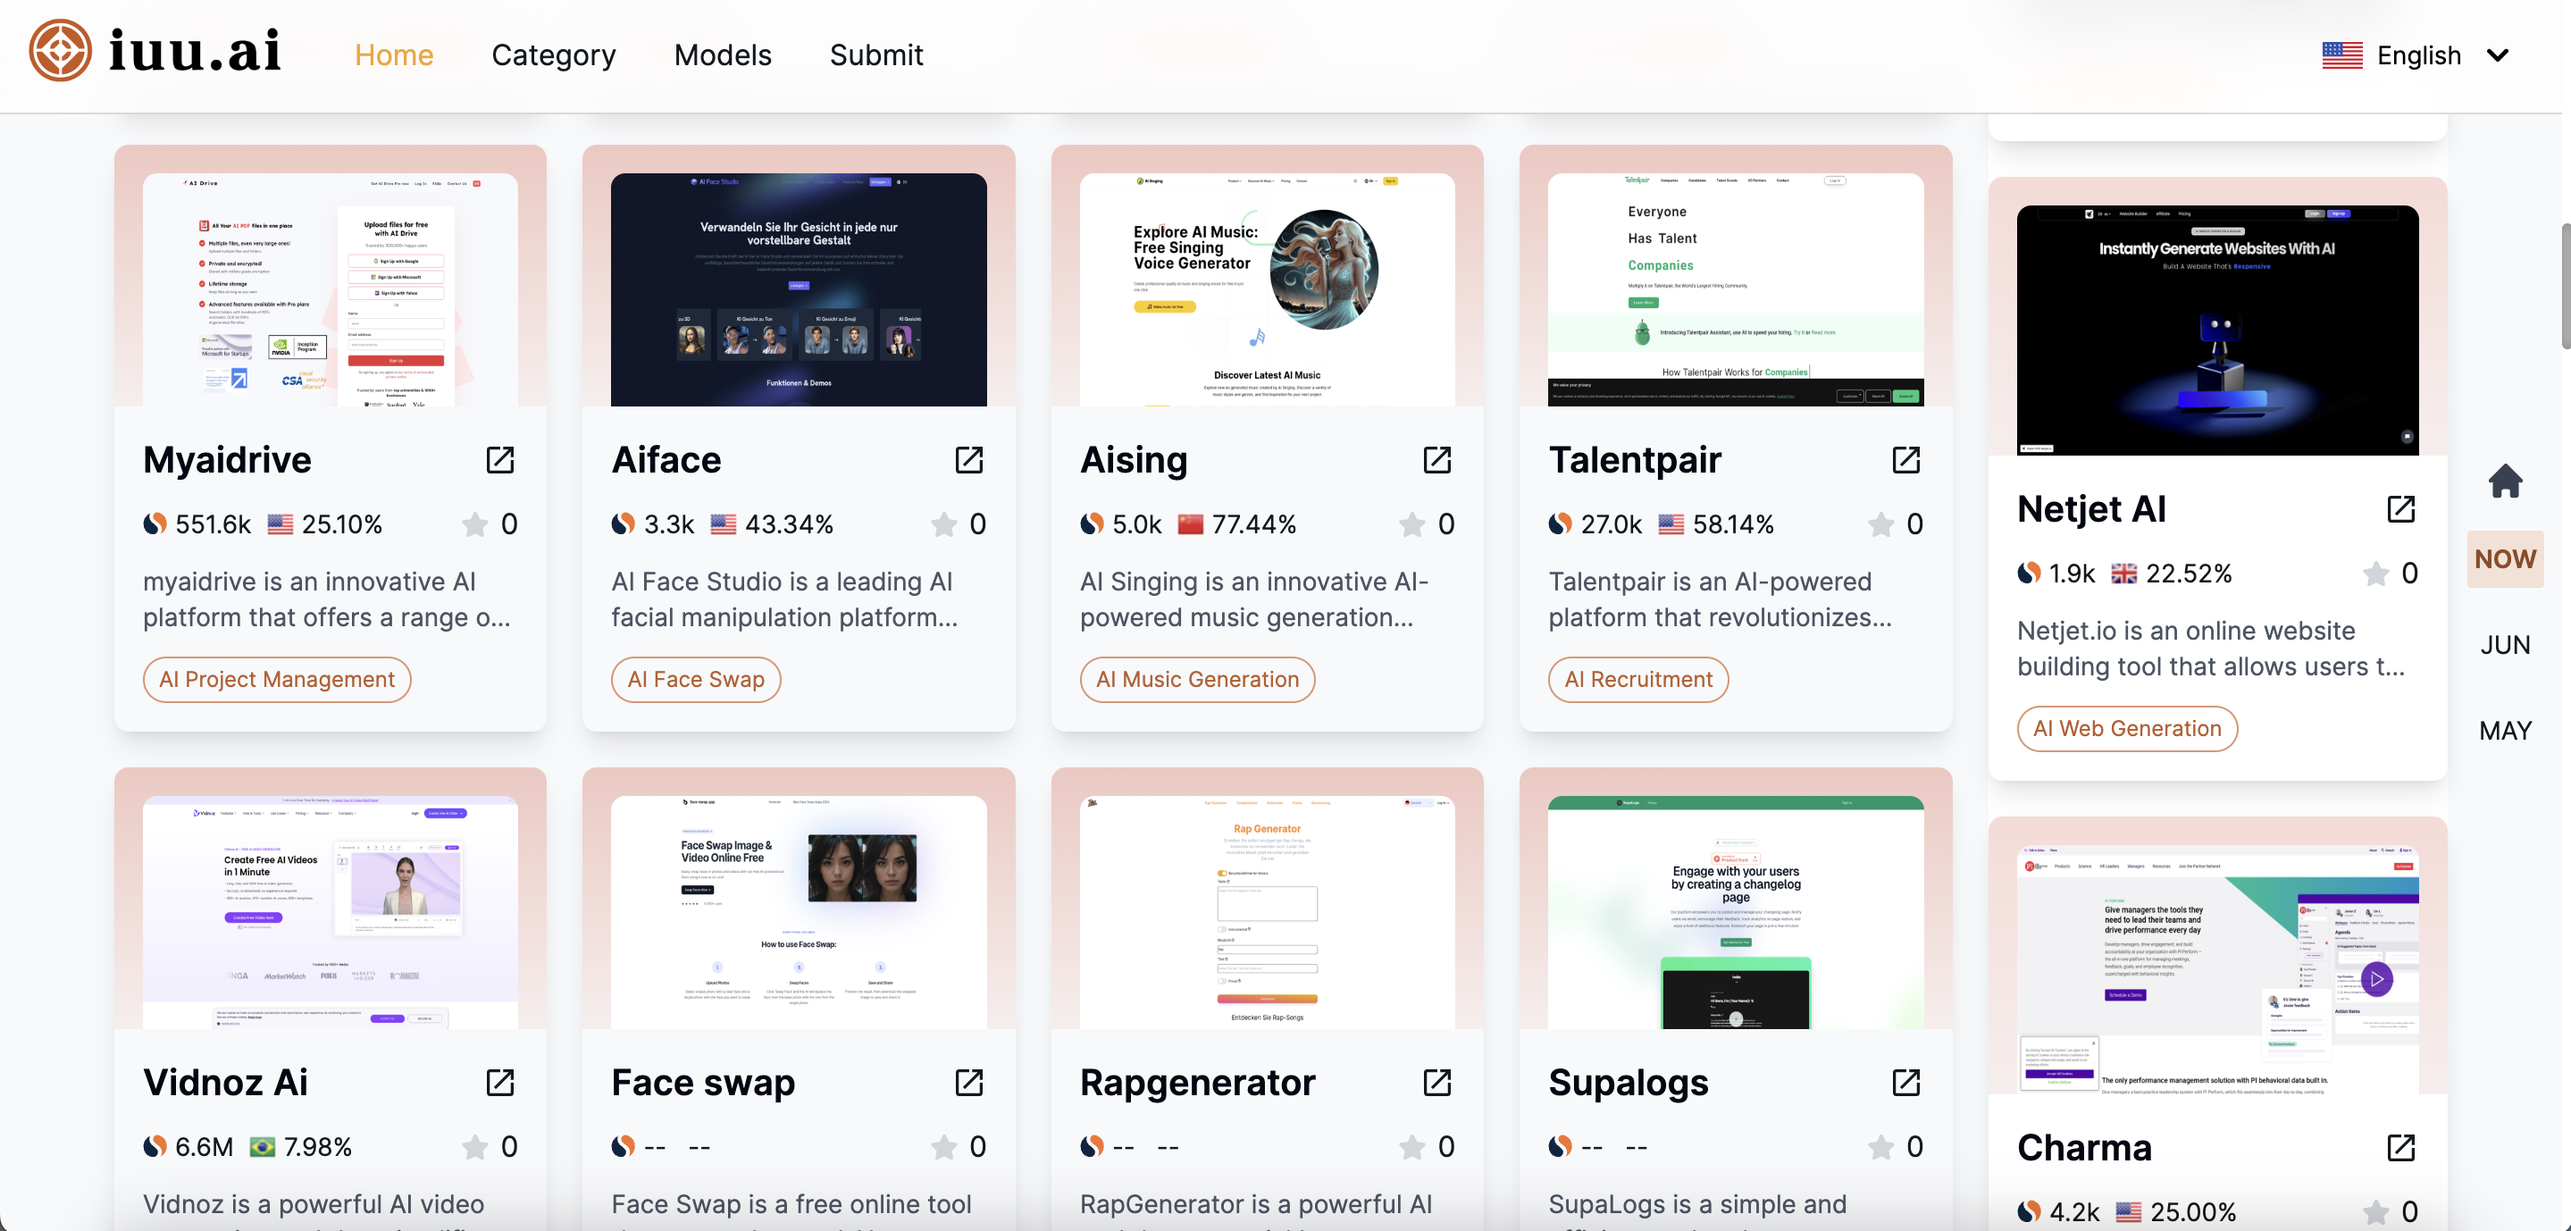Click the iuu.ai logo icon
The image size is (2571, 1231).
coord(60,51)
